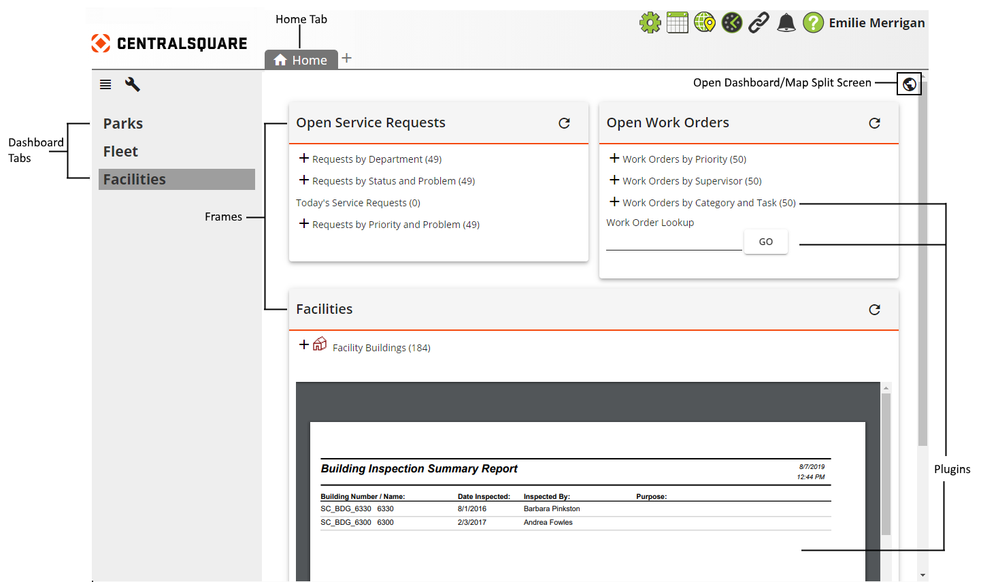Click Andrea Fowles in report
Screen dimensions: 981x582
[x=548, y=522]
